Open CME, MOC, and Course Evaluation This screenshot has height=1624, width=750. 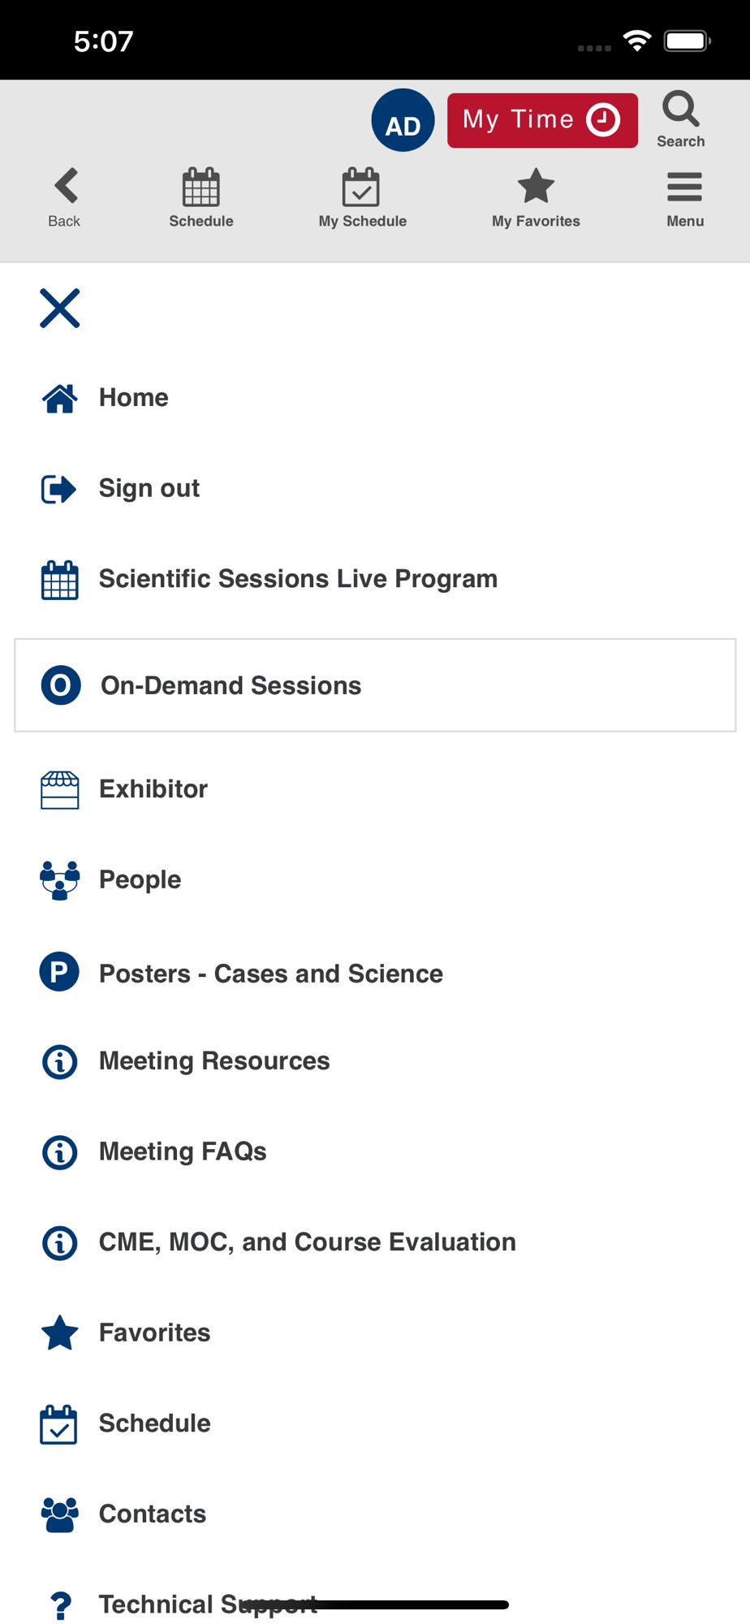[x=375, y=1242]
